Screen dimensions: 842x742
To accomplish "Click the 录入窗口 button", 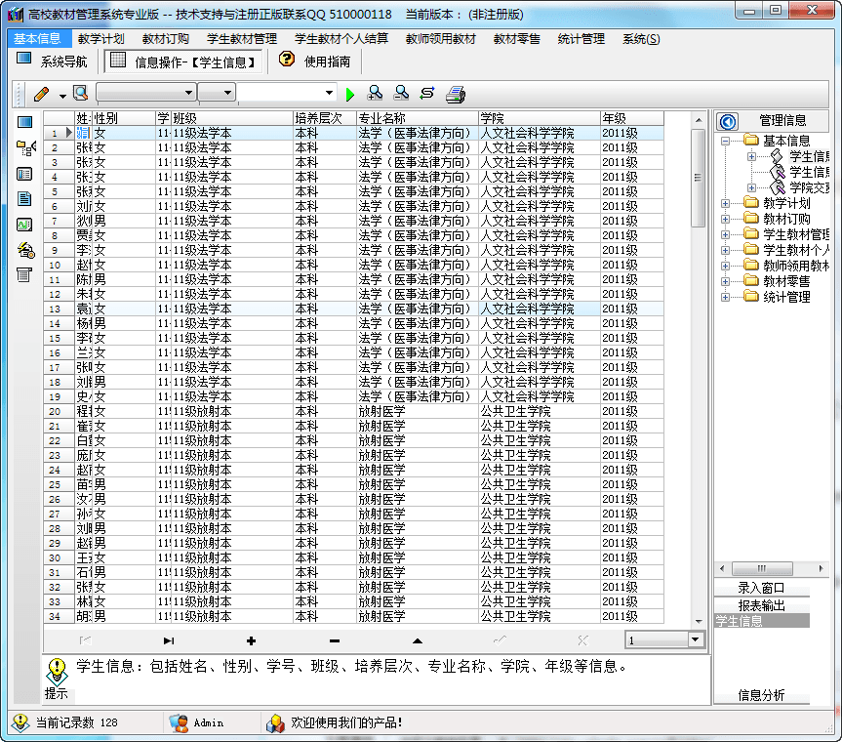I will pyautogui.click(x=761, y=588).
